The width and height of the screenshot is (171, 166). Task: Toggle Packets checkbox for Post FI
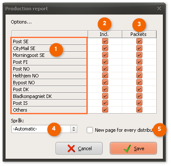pos(139,62)
